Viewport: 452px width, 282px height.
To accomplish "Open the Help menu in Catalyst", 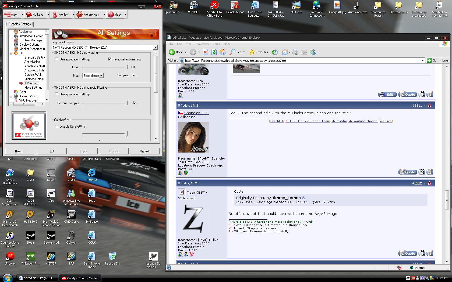I will click(x=115, y=15).
